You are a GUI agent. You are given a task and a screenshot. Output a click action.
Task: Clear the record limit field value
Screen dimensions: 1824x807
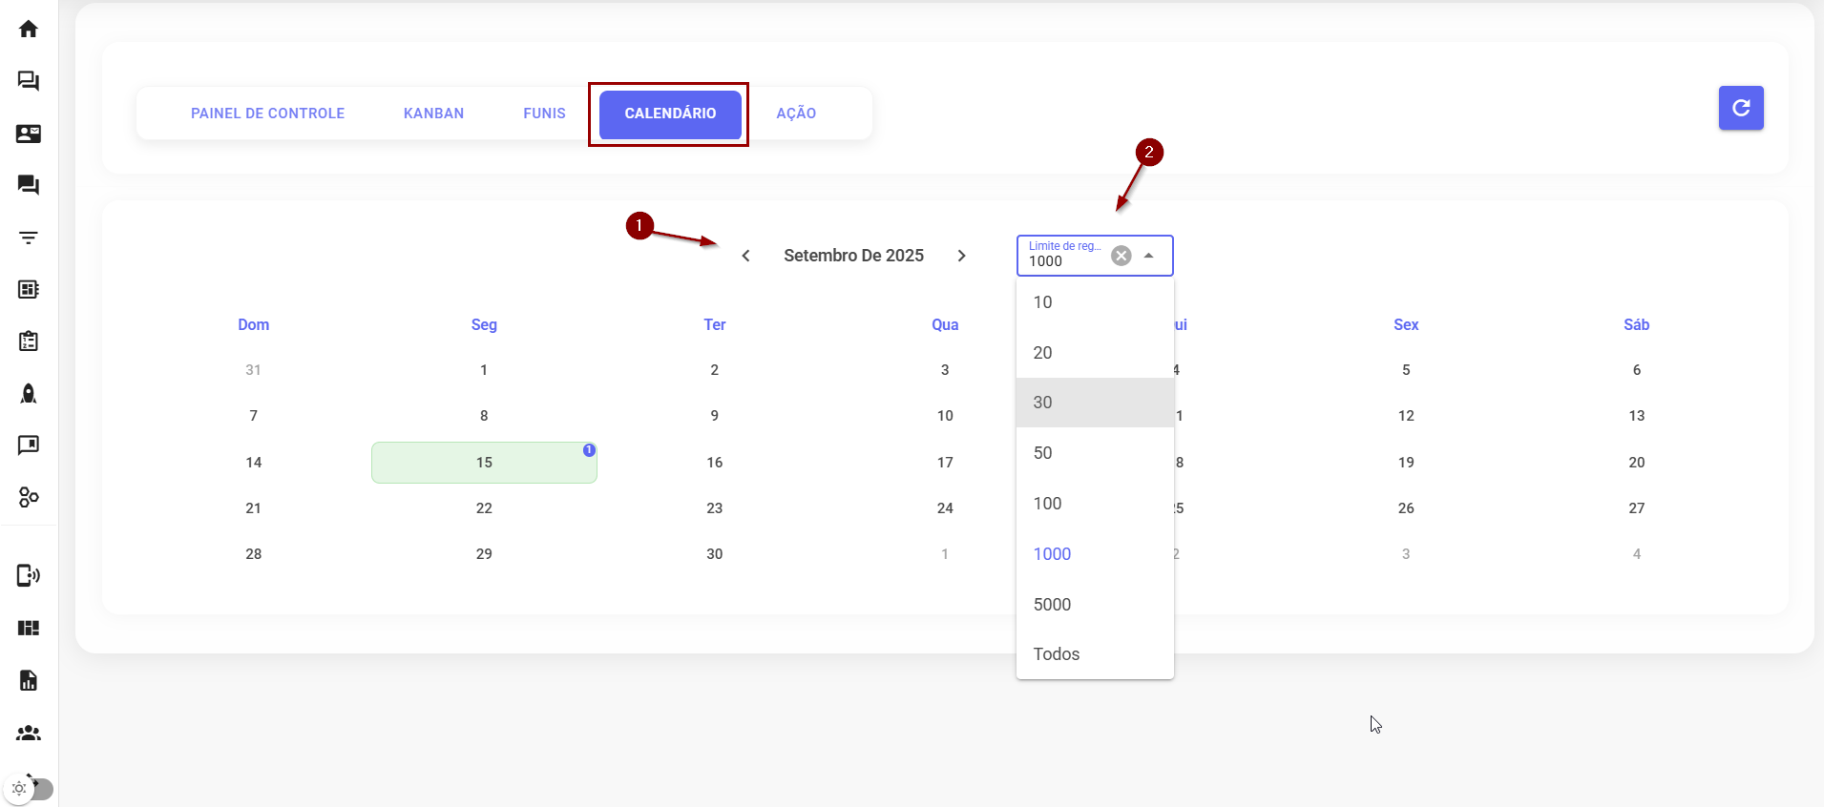pyautogui.click(x=1122, y=256)
